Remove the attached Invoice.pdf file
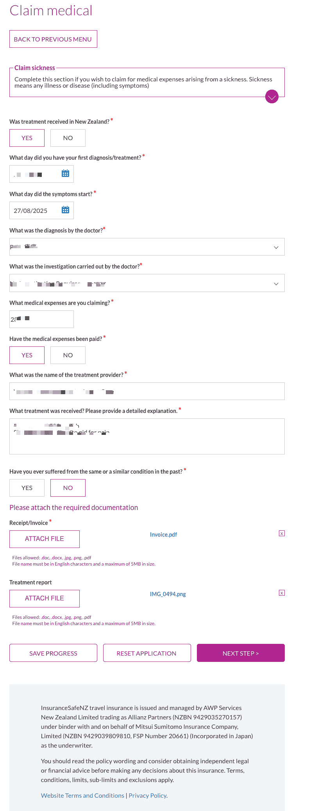The image size is (309, 811). pyautogui.click(x=282, y=533)
